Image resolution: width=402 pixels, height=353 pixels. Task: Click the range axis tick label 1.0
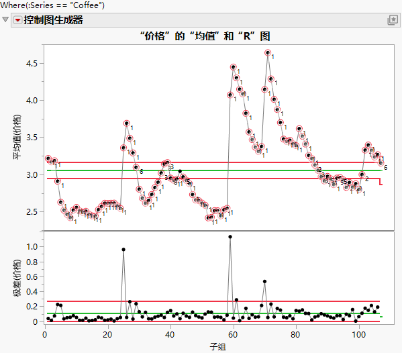(x=32, y=247)
